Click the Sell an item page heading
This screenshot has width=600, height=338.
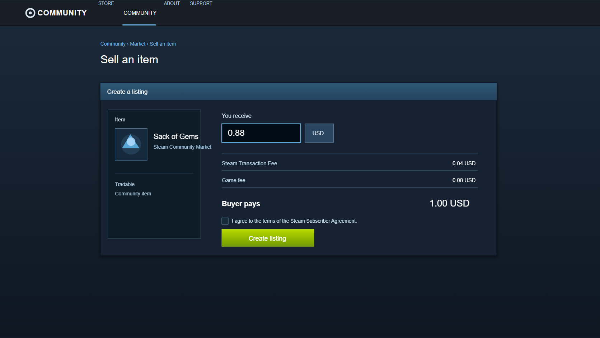point(129,60)
